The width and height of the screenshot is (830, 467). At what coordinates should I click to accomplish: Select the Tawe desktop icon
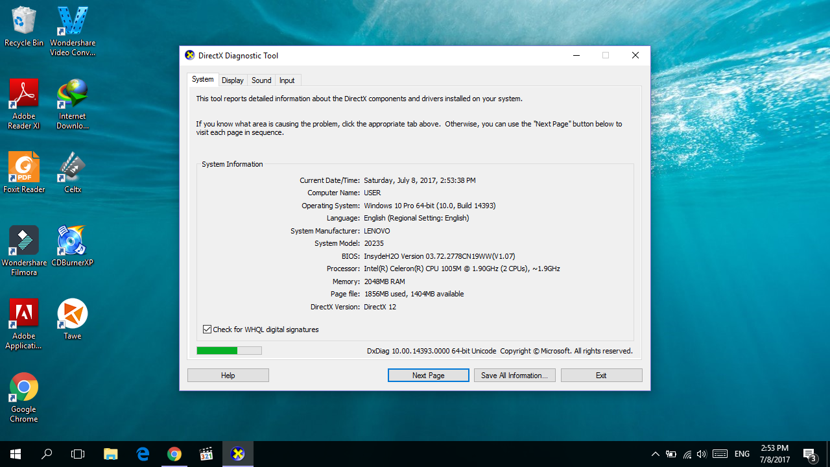tap(73, 319)
